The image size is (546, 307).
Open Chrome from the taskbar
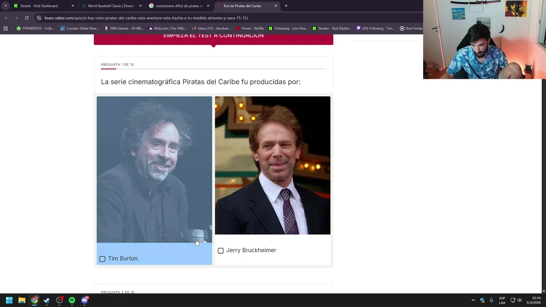34,300
